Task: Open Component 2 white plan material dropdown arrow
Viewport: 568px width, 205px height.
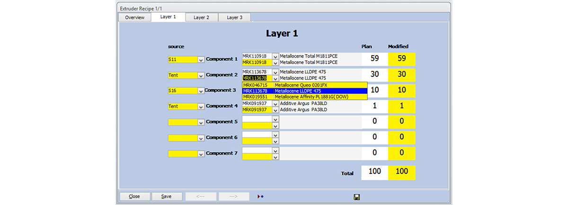Action: coord(276,72)
